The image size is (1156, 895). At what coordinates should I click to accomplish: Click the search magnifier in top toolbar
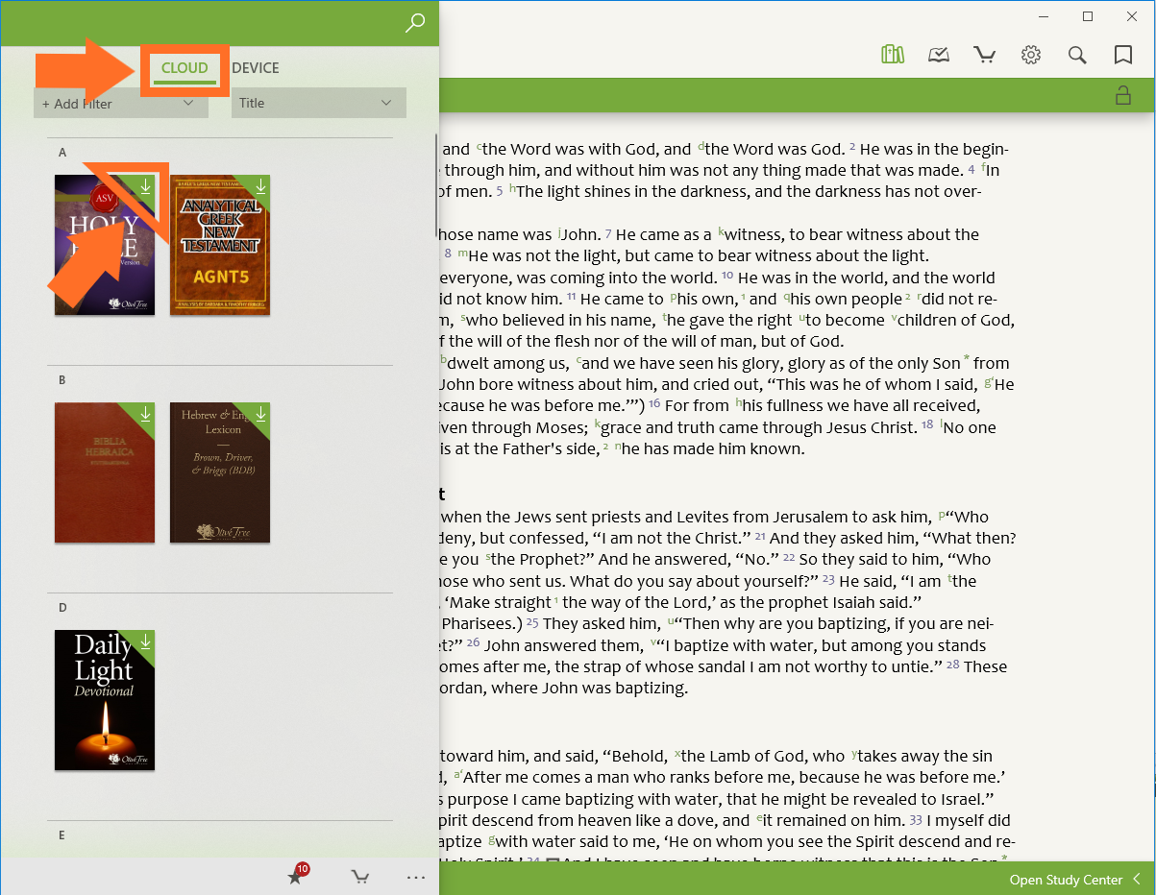pos(1077,55)
